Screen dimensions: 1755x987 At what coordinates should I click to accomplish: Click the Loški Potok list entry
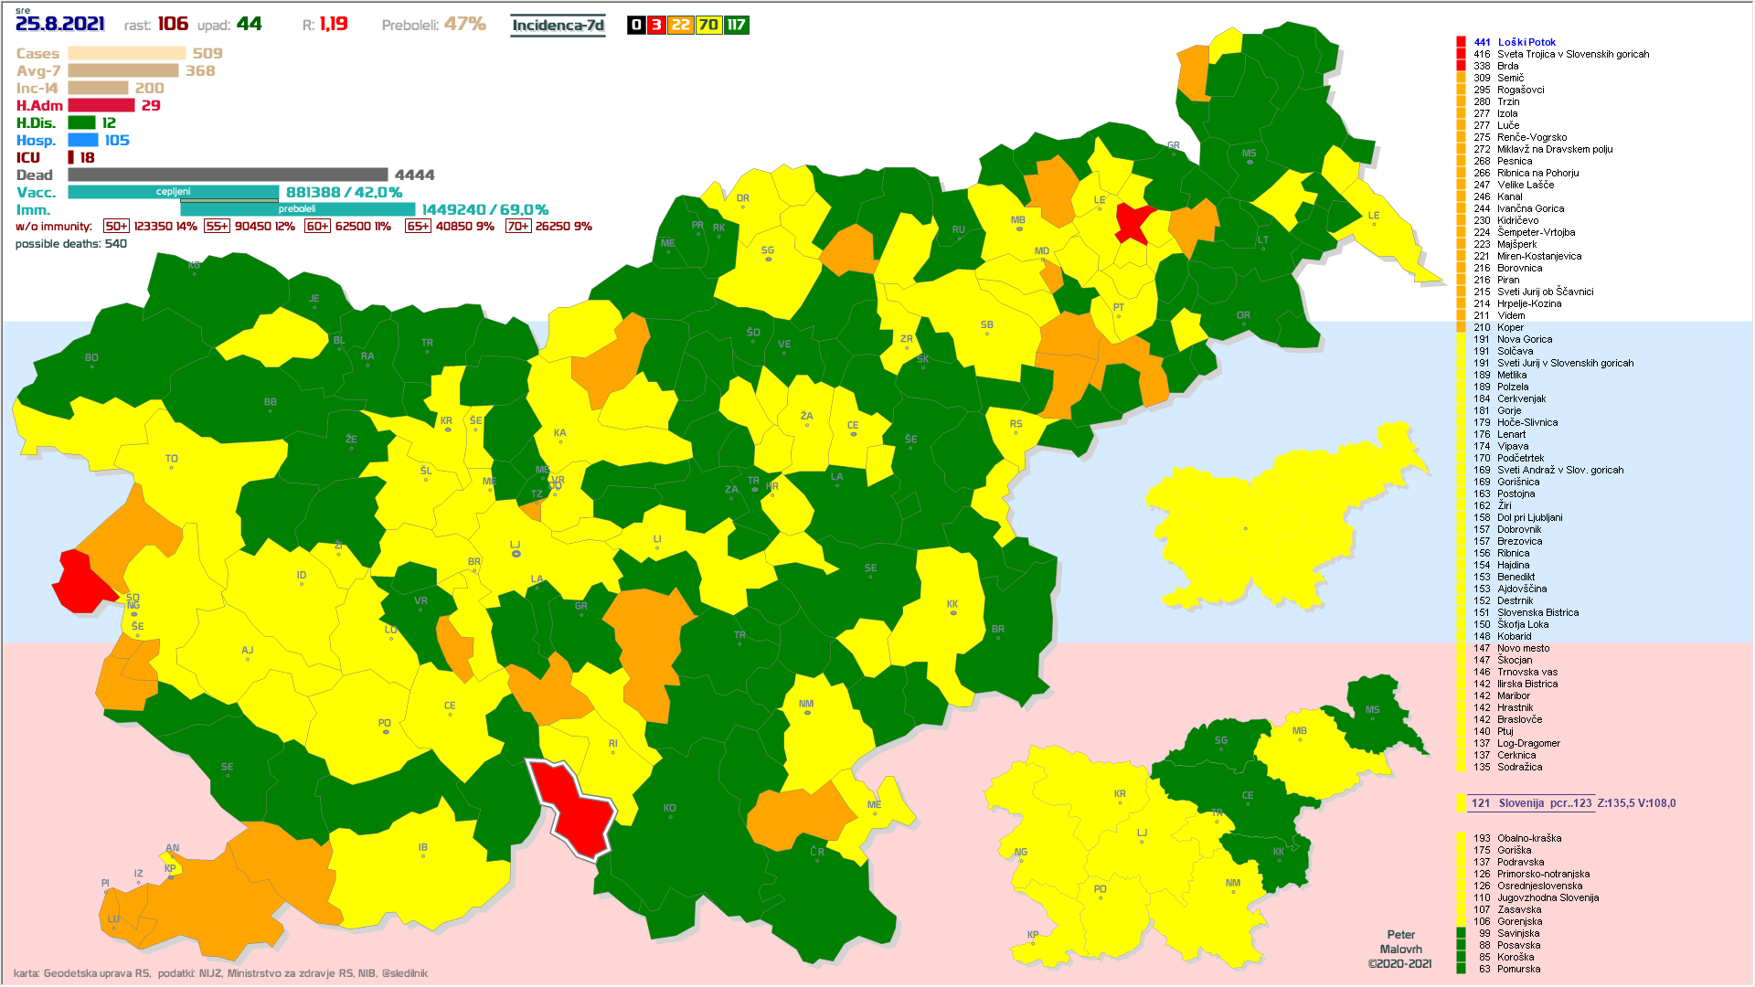pyautogui.click(x=1526, y=42)
